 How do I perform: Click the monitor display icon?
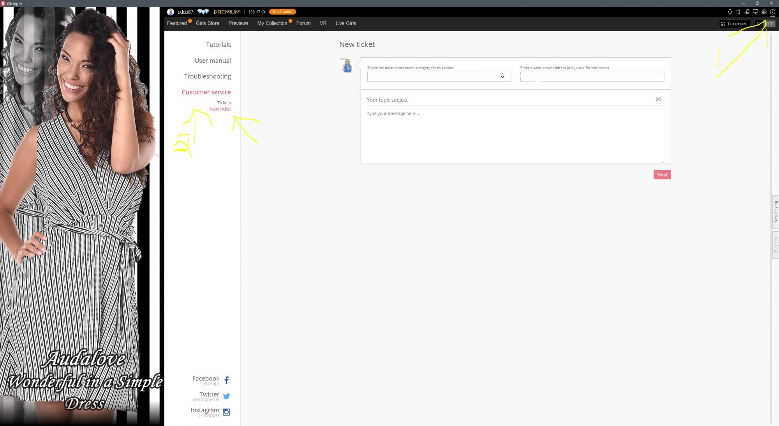[x=755, y=12]
